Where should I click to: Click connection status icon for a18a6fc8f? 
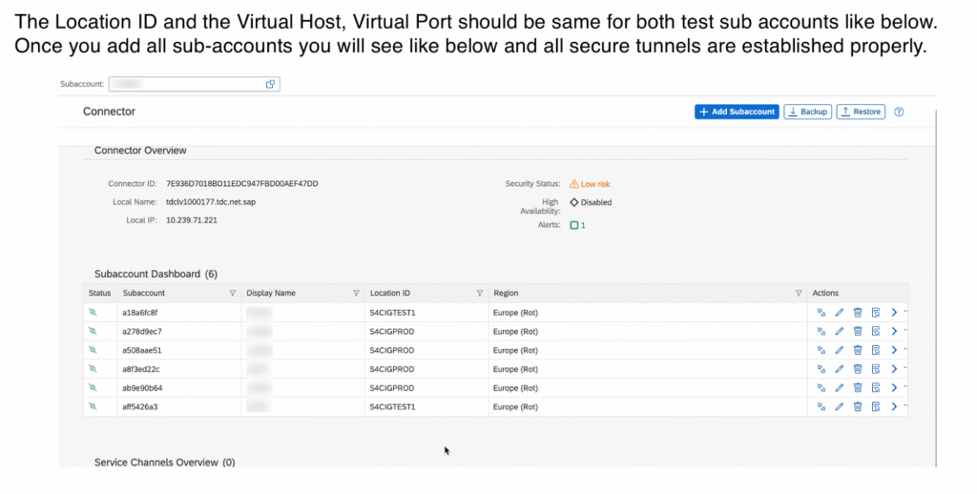94,312
